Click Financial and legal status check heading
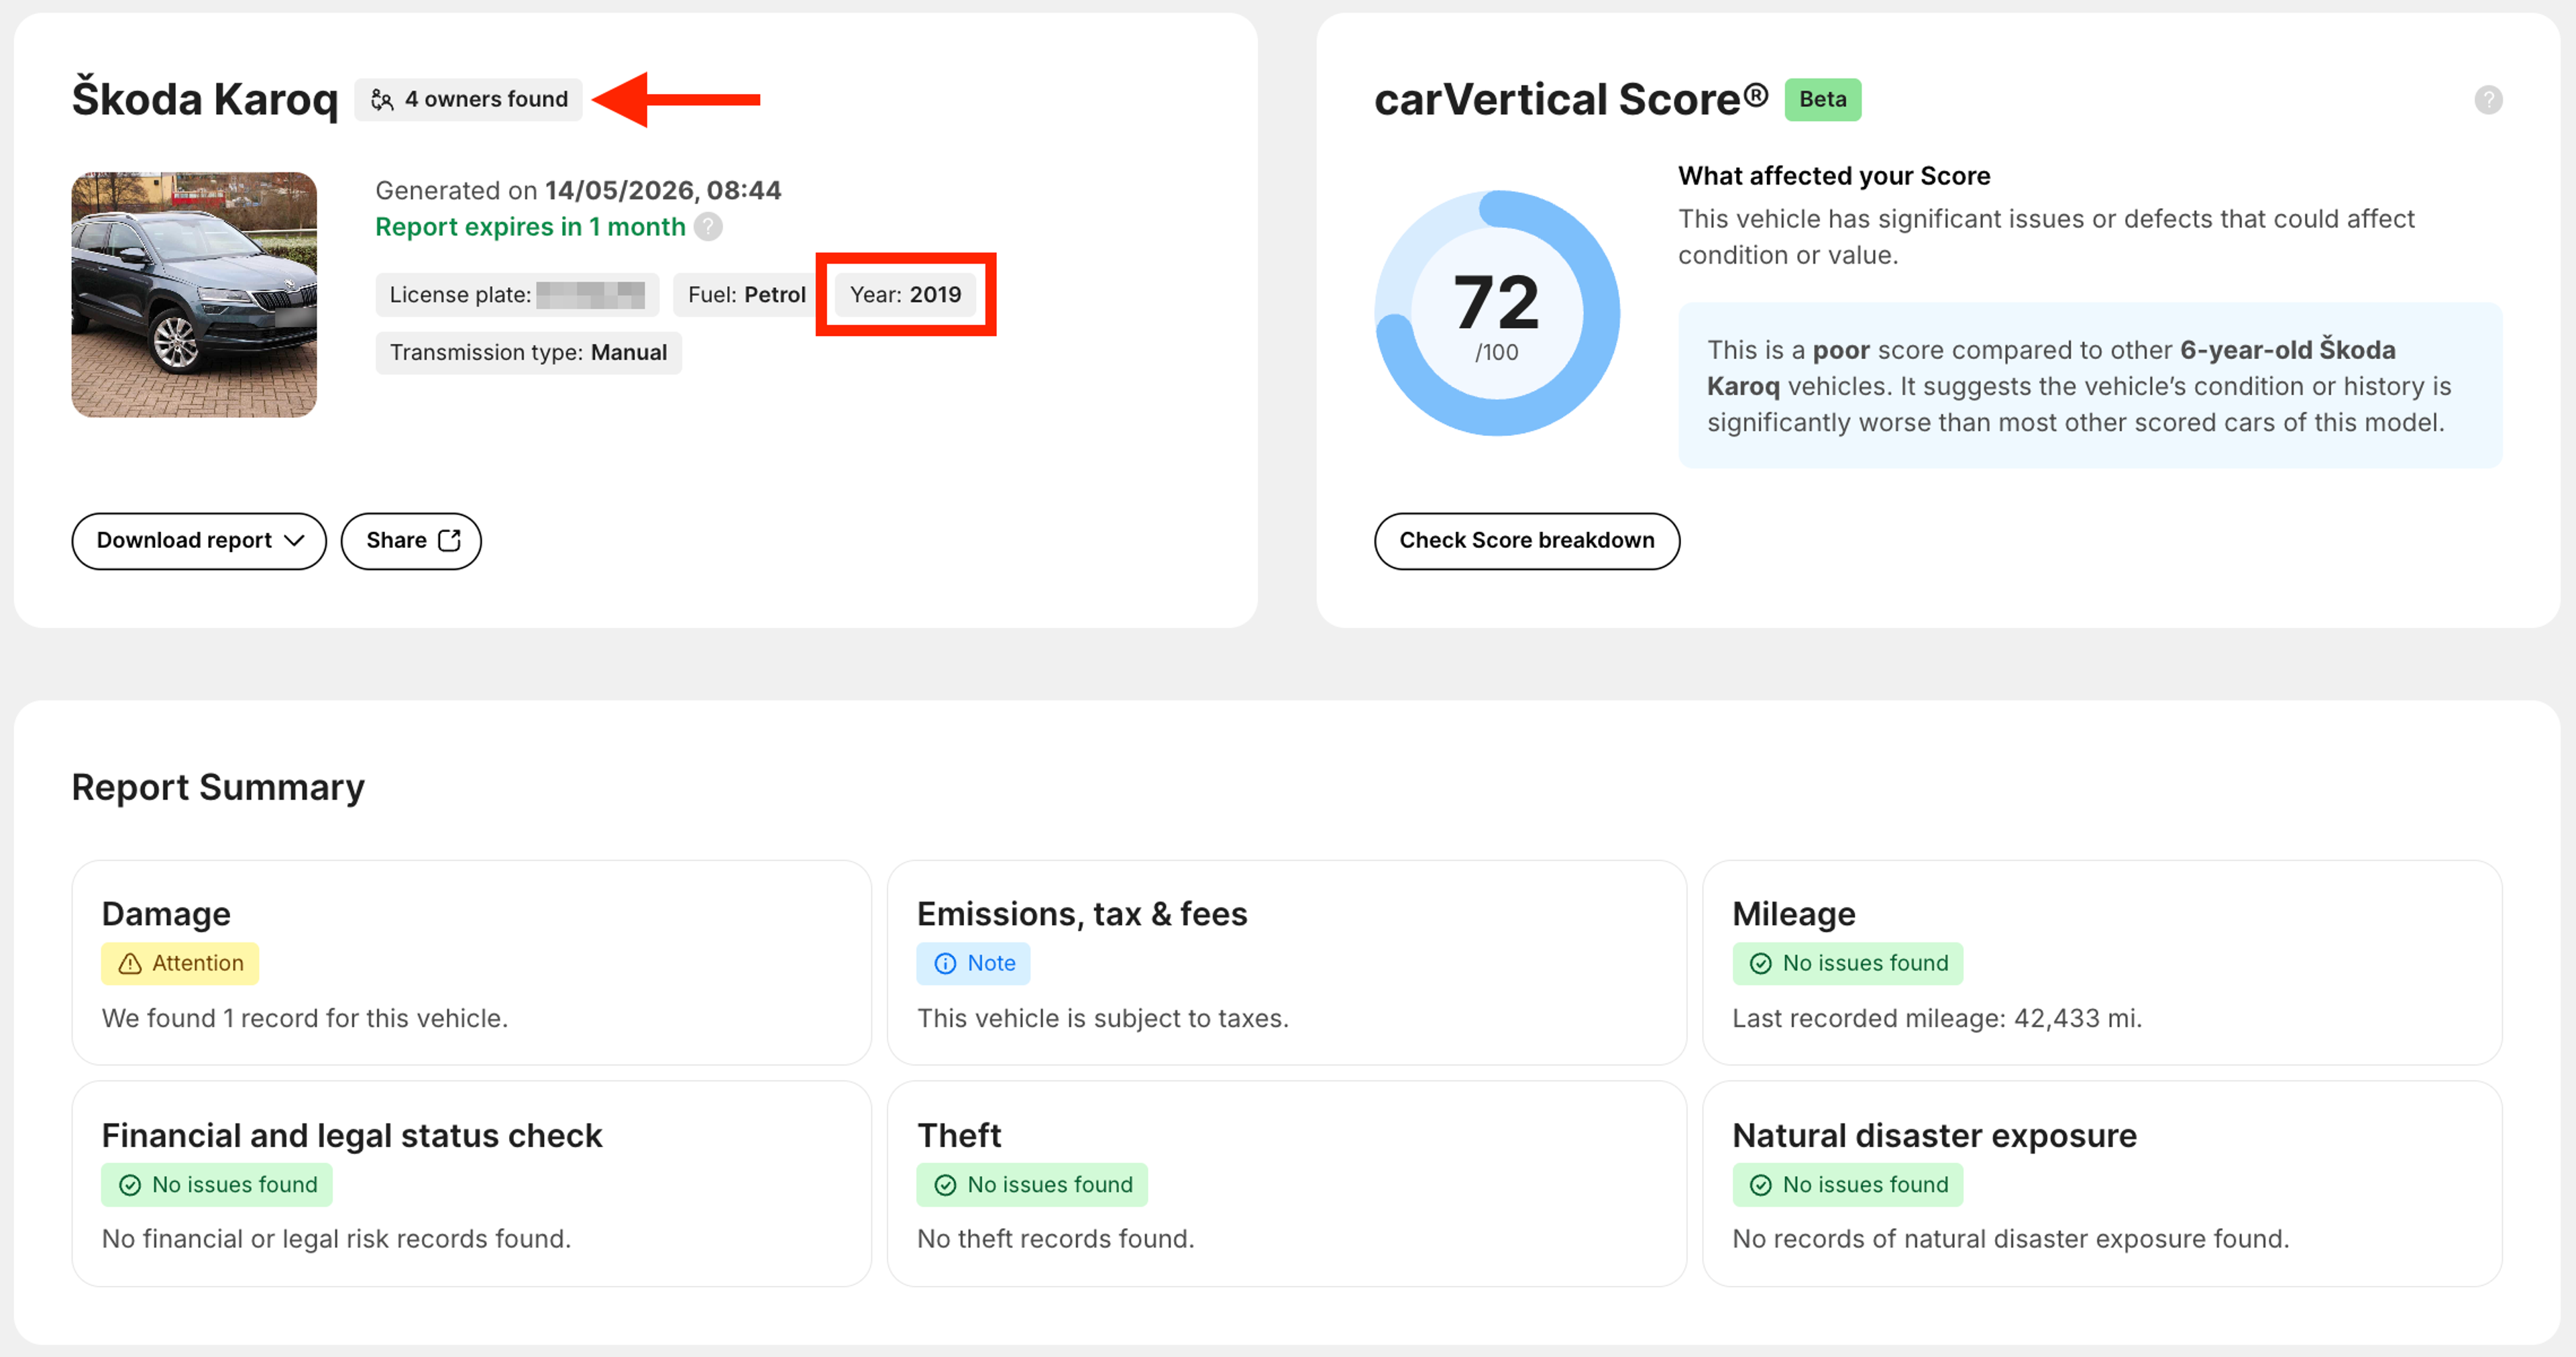 pos(352,1136)
